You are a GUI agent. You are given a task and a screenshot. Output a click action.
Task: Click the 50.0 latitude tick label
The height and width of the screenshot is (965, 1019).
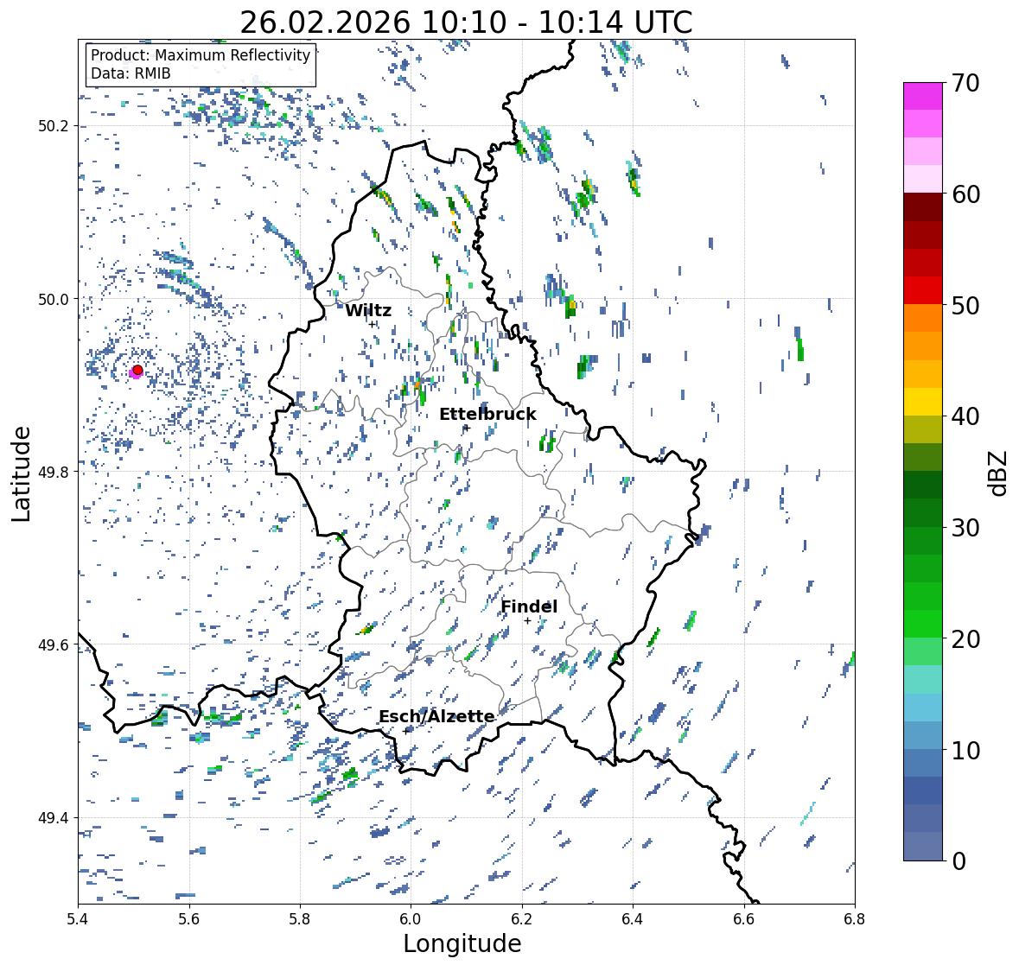[54, 300]
